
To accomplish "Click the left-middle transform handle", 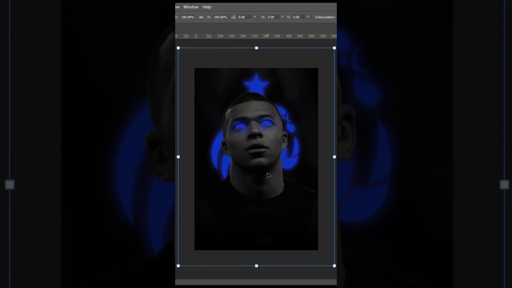I will point(178,157).
